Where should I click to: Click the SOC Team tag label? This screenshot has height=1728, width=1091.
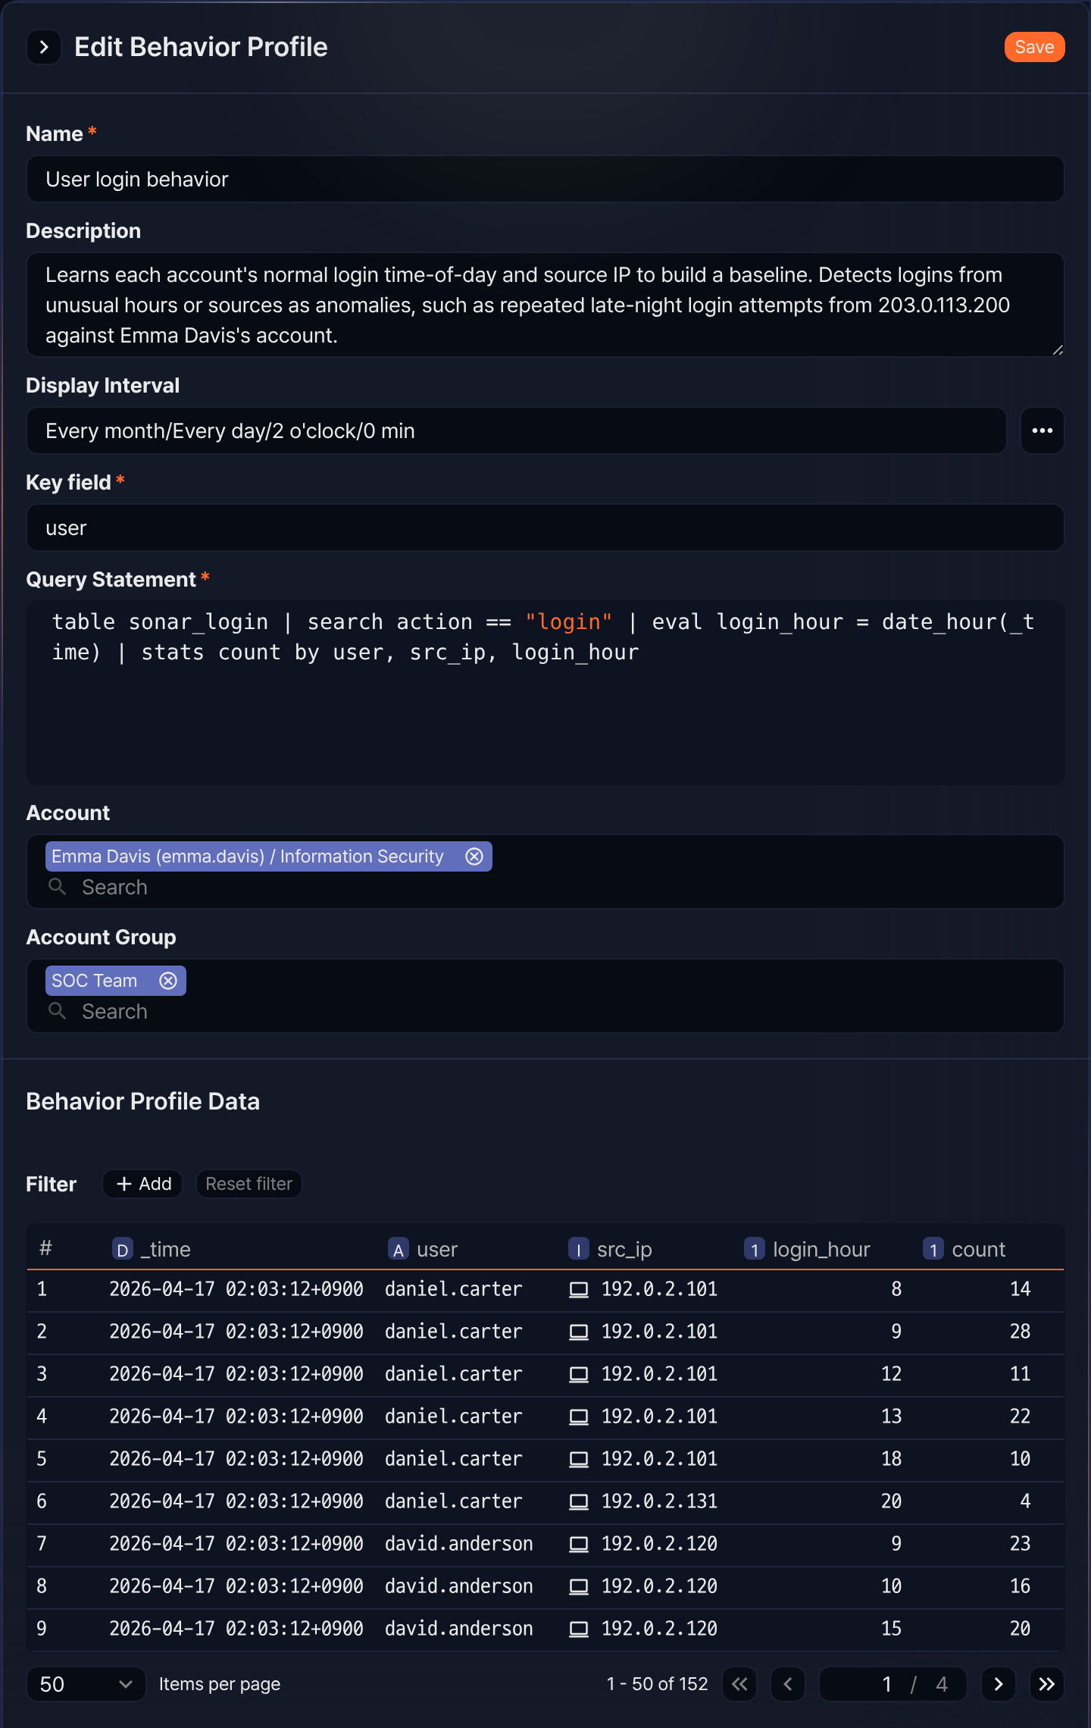[95, 981]
